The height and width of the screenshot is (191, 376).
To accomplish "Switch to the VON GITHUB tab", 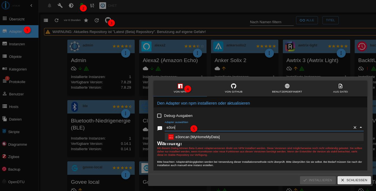I will [233, 88].
